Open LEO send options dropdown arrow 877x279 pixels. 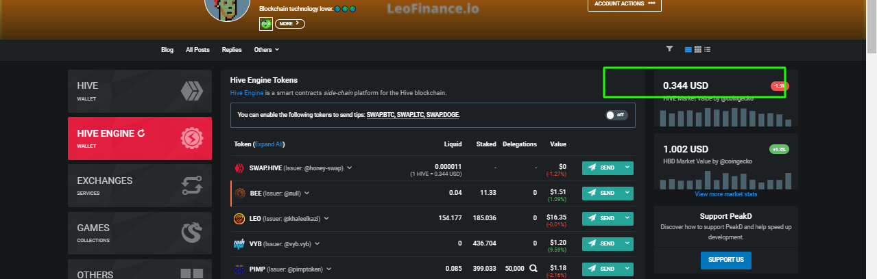click(627, 218)
